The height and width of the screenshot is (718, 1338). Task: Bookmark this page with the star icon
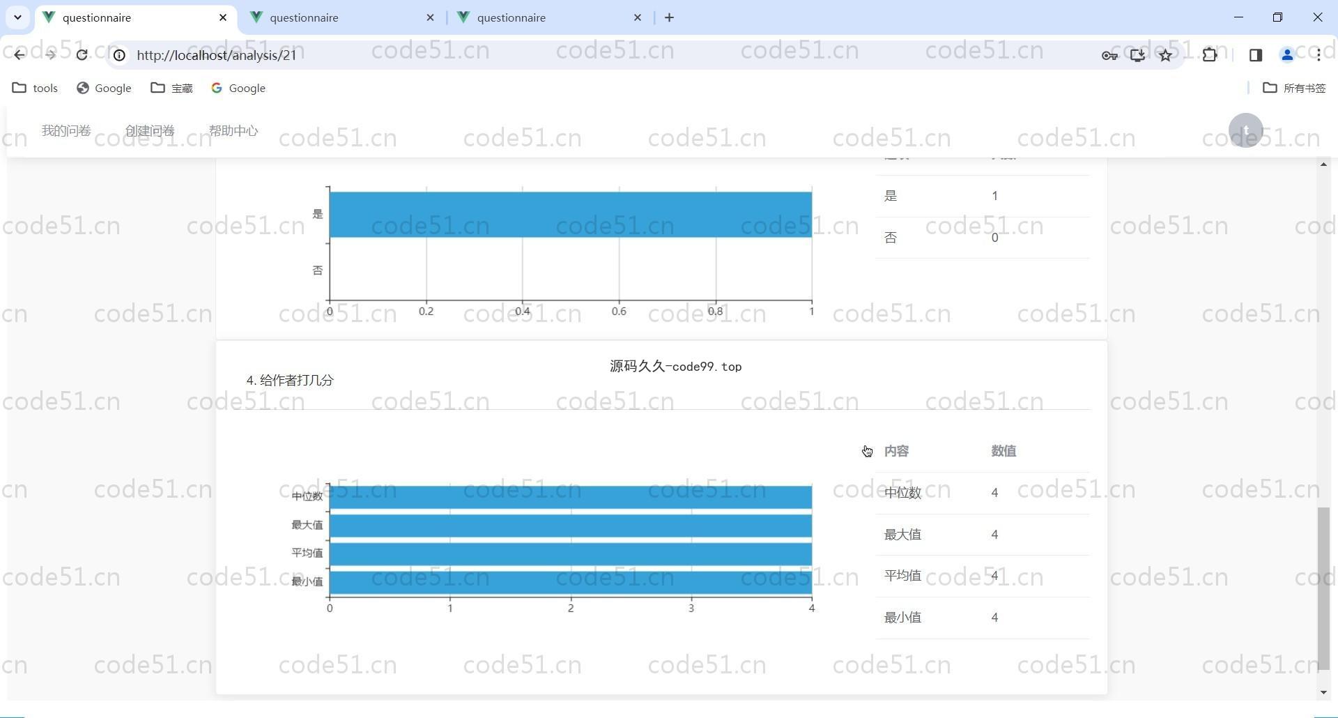point(1166,55)
